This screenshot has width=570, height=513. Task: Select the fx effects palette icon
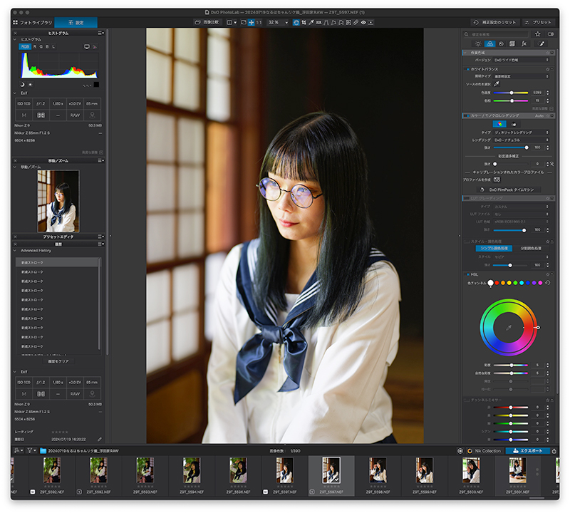coord(524,43)
